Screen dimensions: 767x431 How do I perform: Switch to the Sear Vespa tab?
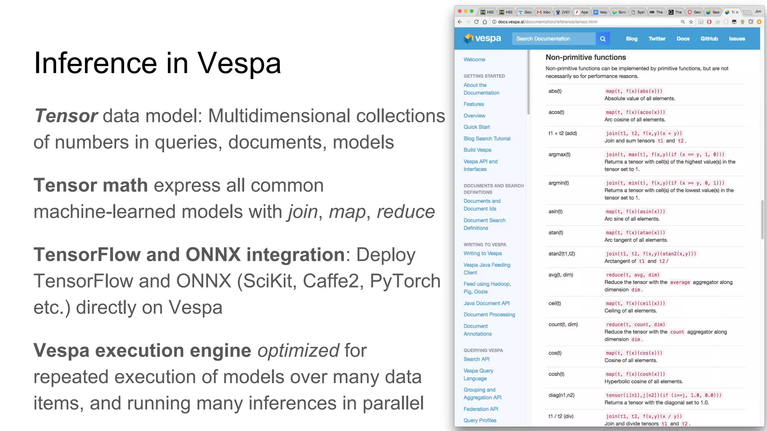click(713, 12)
